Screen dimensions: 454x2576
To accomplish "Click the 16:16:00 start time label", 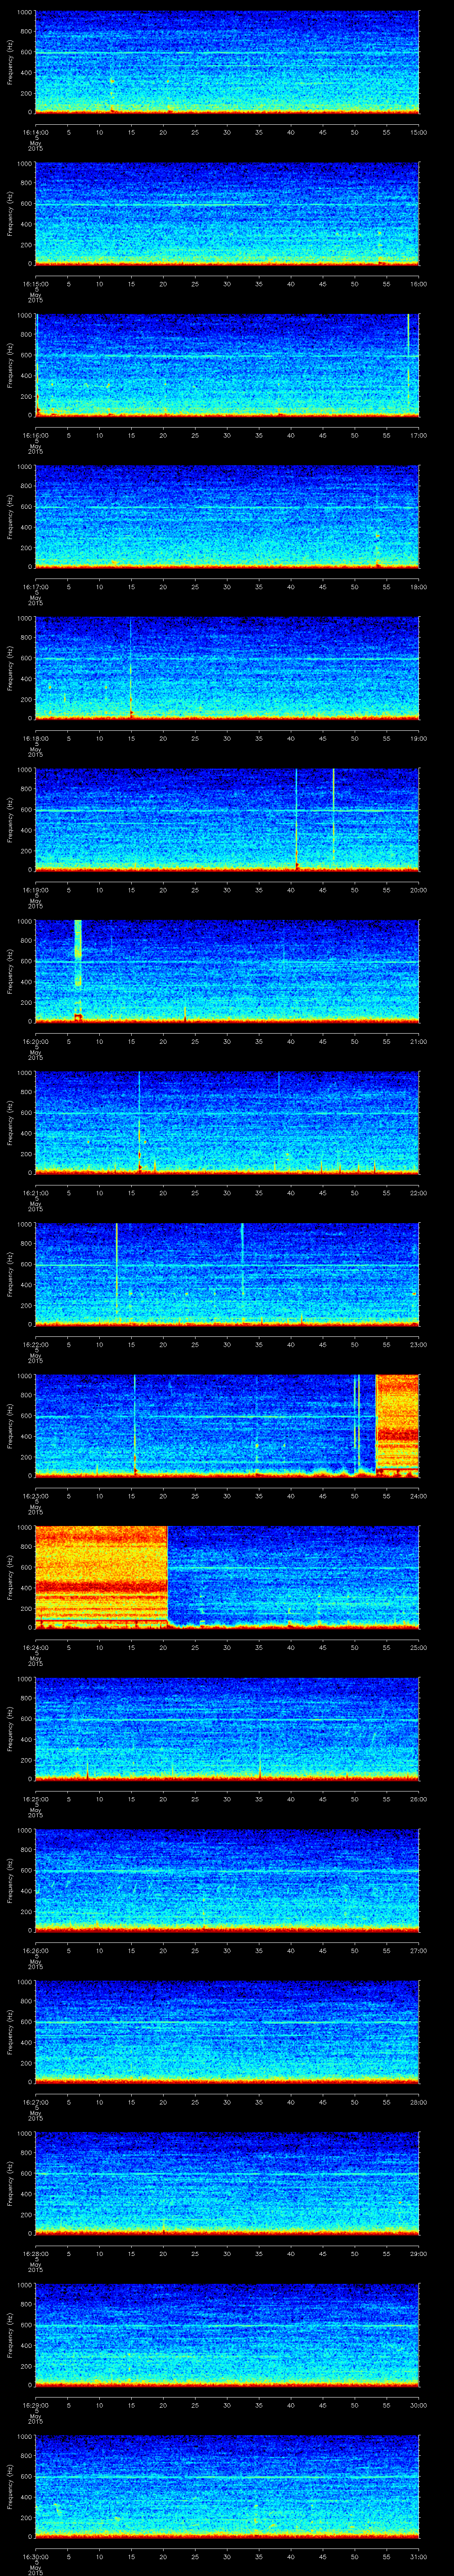I will (35, 435).
